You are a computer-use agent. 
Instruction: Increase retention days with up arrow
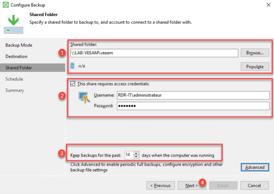(136, 153)
